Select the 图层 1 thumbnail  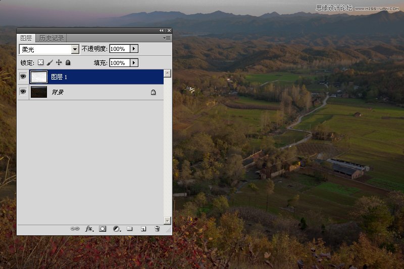pos(39,77)
